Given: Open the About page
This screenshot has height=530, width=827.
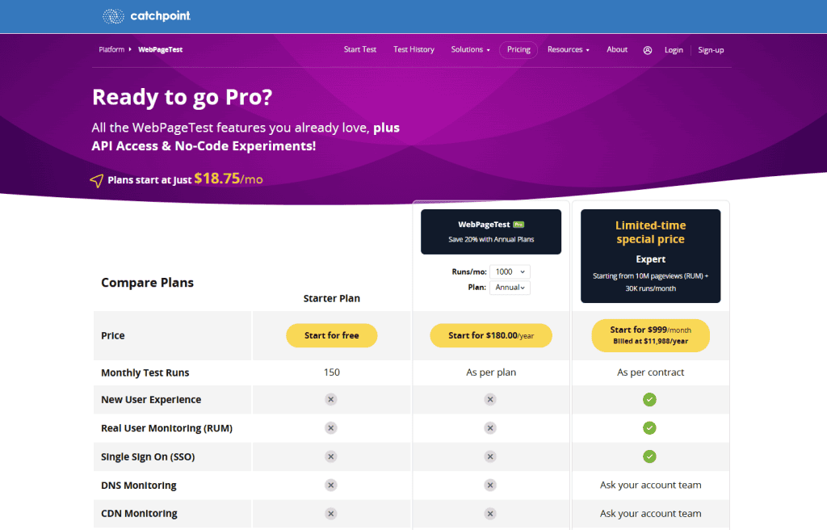Looking at the screenshot, I should pos(617,49).
